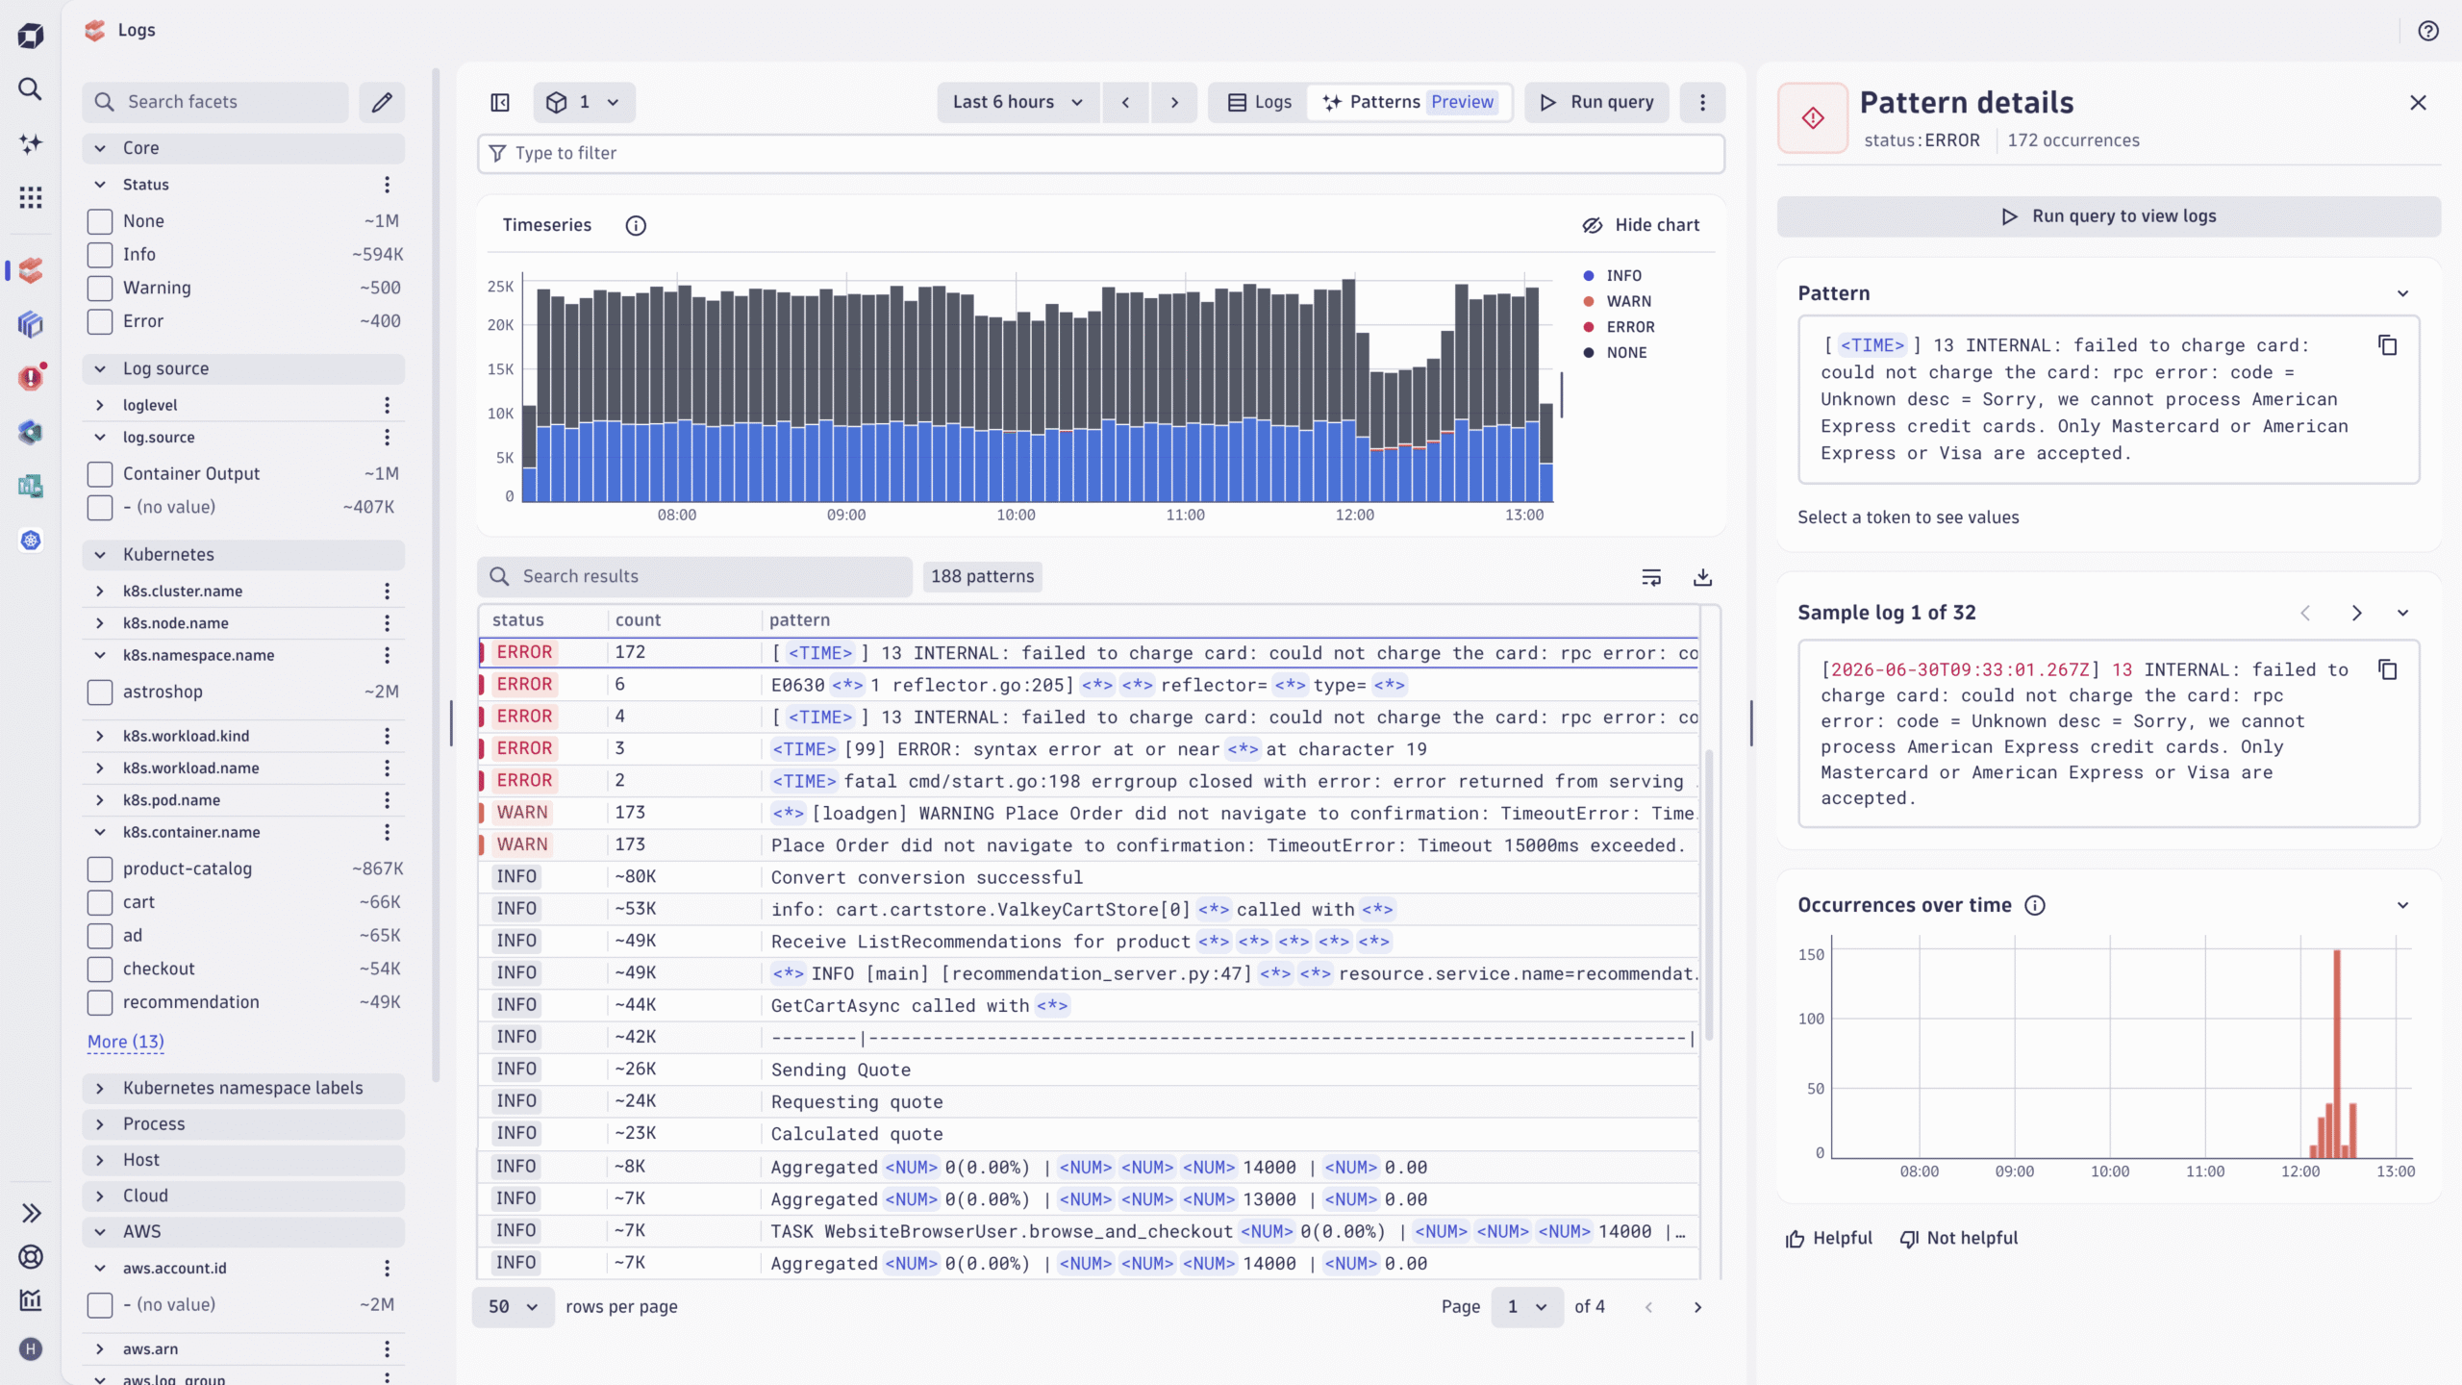The image size is (2462, 1385).
Task: Copy the sample log text
Action: tap(2388, 669)
